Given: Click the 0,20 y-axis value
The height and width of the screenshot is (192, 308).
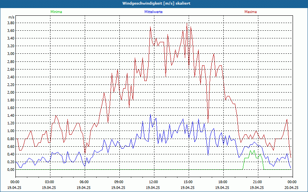Looking at the screenshot, I should pyautogui.click(x=11, y=162).
